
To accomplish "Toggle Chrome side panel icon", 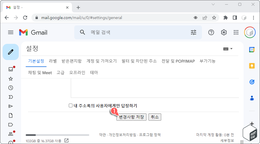I will click(x=235, y=18).
